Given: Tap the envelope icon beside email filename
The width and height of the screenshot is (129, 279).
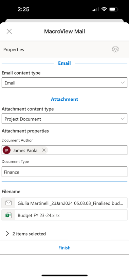Looking at the screenshot, I should [x=8, y=203].
